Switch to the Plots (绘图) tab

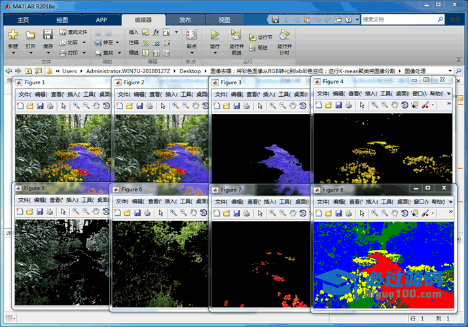pos(62,20)
